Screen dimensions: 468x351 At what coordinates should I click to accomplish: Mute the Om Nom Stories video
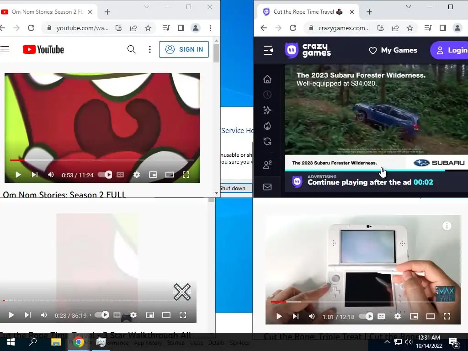click(51, 175)
